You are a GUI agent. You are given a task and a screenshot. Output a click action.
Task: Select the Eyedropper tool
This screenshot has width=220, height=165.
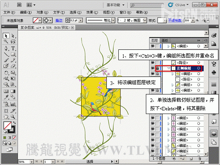pos(6,97)
